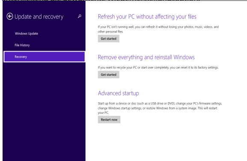Click the Restart now button
The width and height of the screenshot is (247, 161).
click(109, 120)
